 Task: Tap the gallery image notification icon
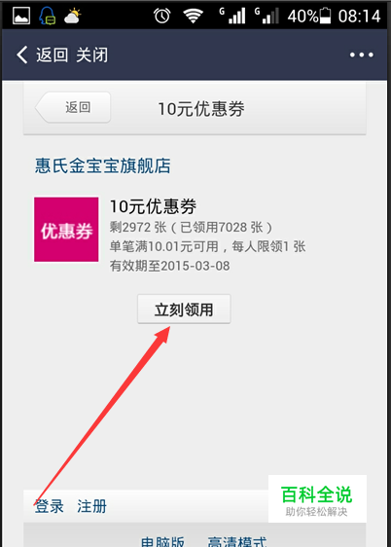click(x=21, y=16)
